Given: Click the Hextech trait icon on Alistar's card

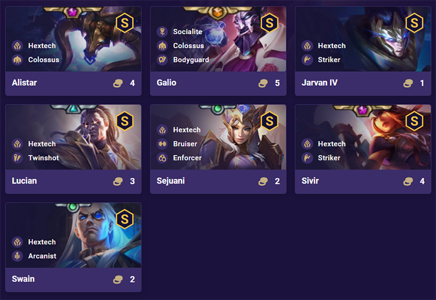Looking at the screenshot, I should (x=17, y=46).
